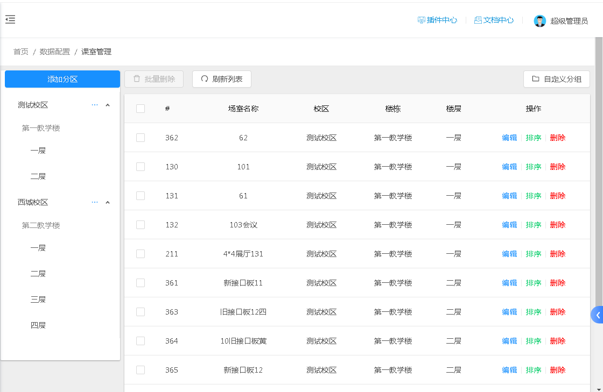Click 编辑 for room 101
The height and width of the screenshot is (392, 603).
coord(509,167)
